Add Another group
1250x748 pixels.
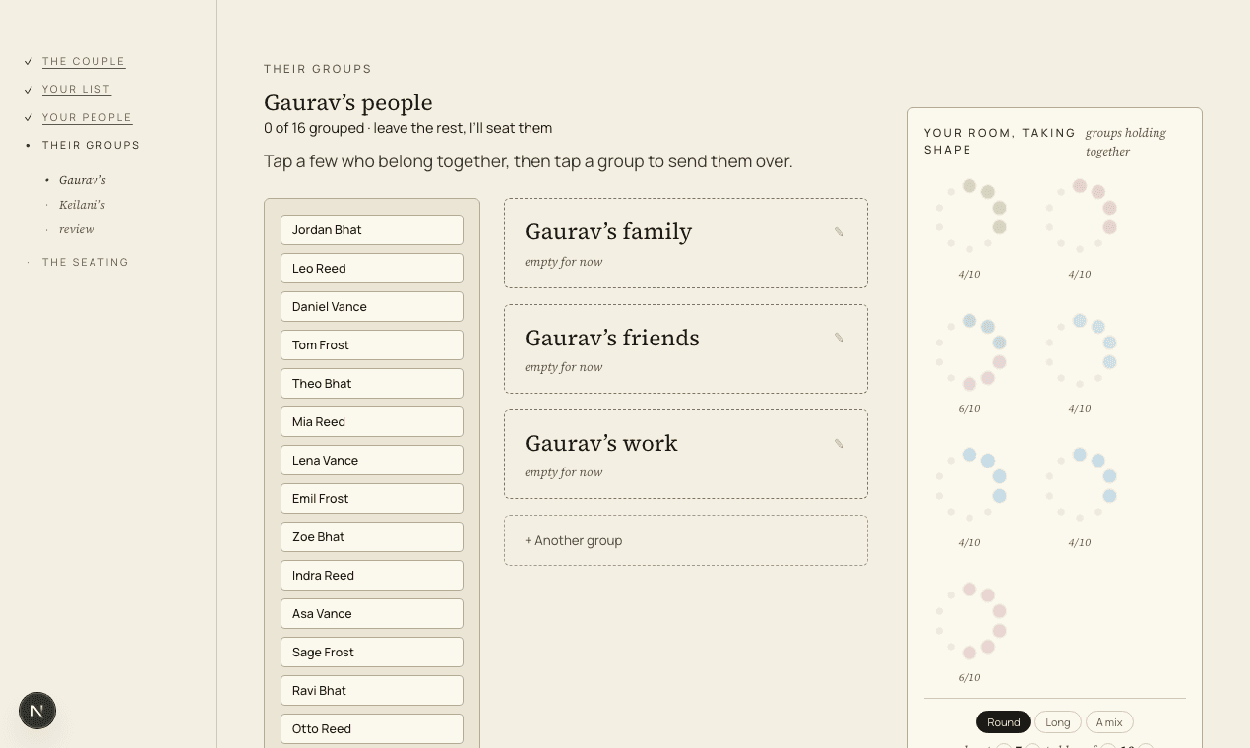pyautogui.click(x=686, y=540)
